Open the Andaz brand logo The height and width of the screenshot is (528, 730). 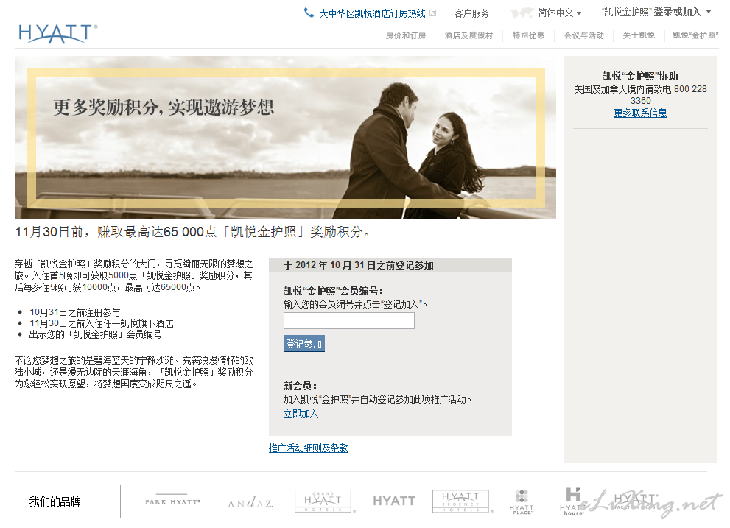[250, 503]
